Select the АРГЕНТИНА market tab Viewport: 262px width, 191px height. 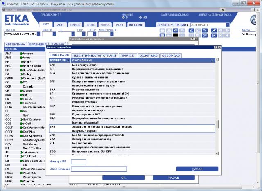[16, 45]
